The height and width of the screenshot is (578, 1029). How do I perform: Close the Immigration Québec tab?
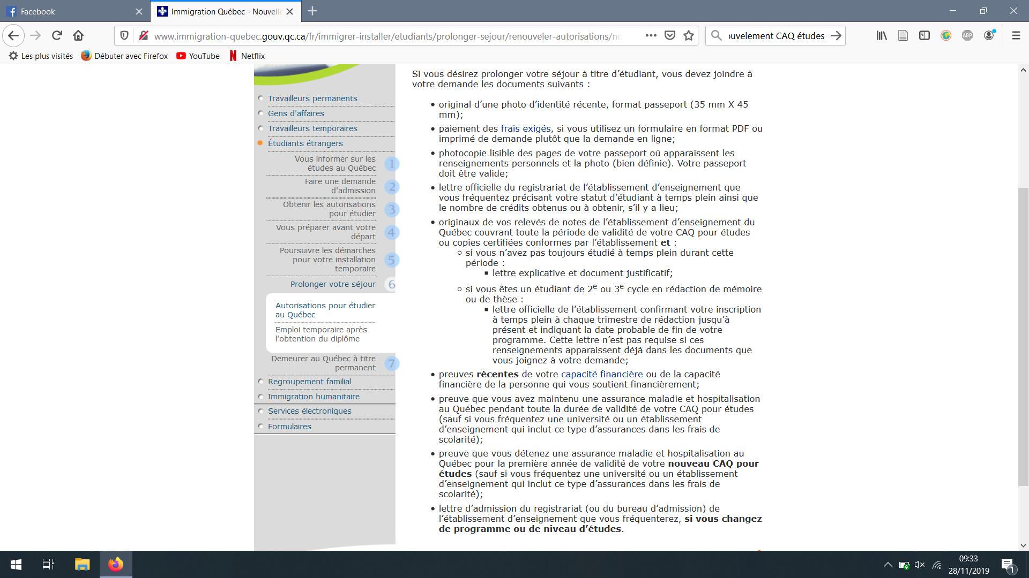click(x=290, y=11)
